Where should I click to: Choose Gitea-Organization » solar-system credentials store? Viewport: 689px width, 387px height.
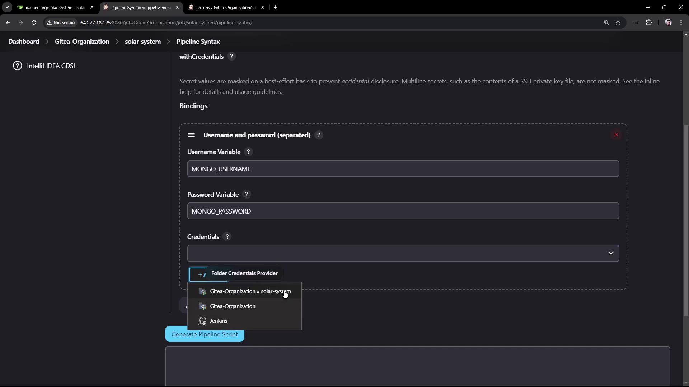(x=250, y=291)
